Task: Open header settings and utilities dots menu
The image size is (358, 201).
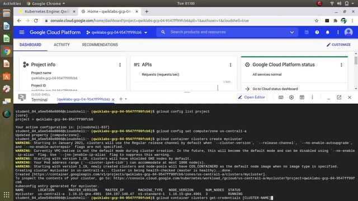Action: coord(338,32)
